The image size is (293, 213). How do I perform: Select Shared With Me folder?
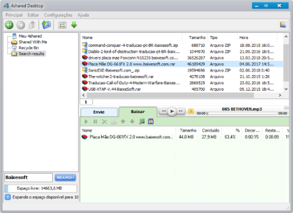tap(32, 42)
